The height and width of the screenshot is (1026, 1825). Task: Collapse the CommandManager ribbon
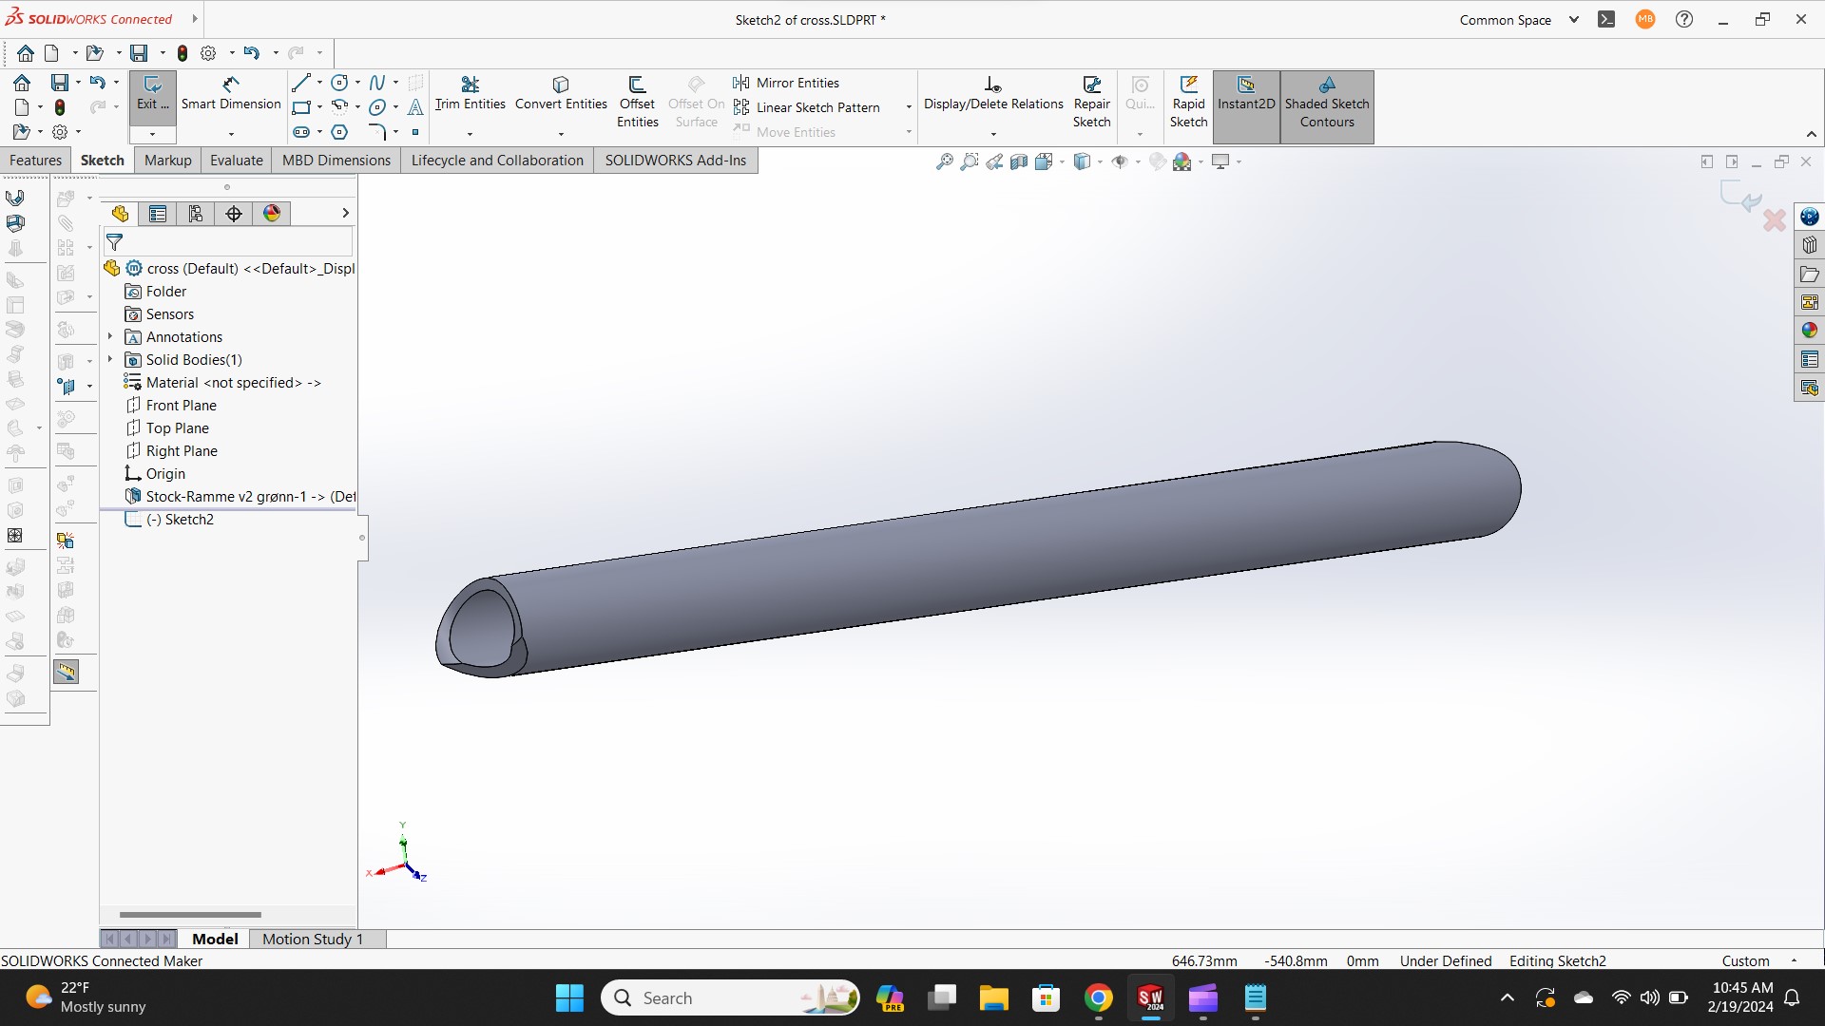(x=1811, y=134)
